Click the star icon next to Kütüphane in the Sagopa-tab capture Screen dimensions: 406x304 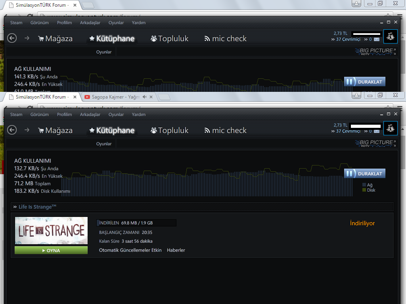tap(92, 131)
